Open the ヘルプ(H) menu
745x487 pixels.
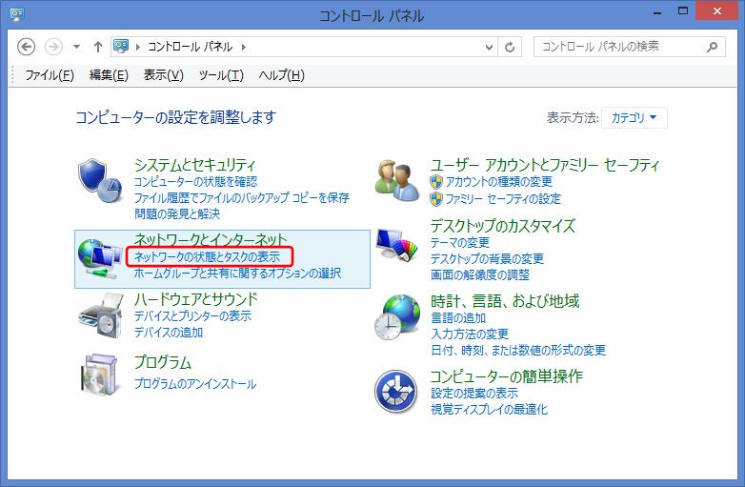[281, 75]
